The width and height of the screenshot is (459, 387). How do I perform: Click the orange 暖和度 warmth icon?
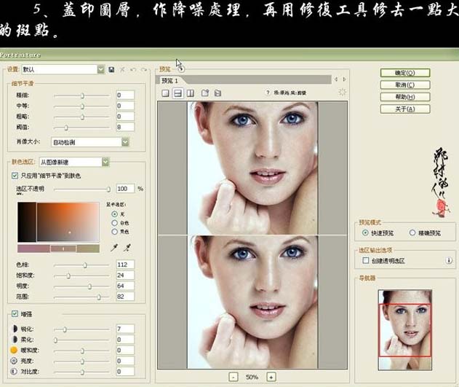[x=14, y=350]
